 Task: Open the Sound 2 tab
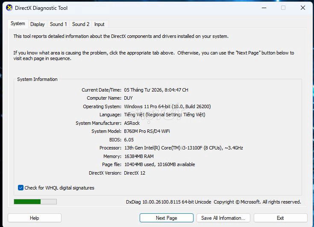pos(81,24)
